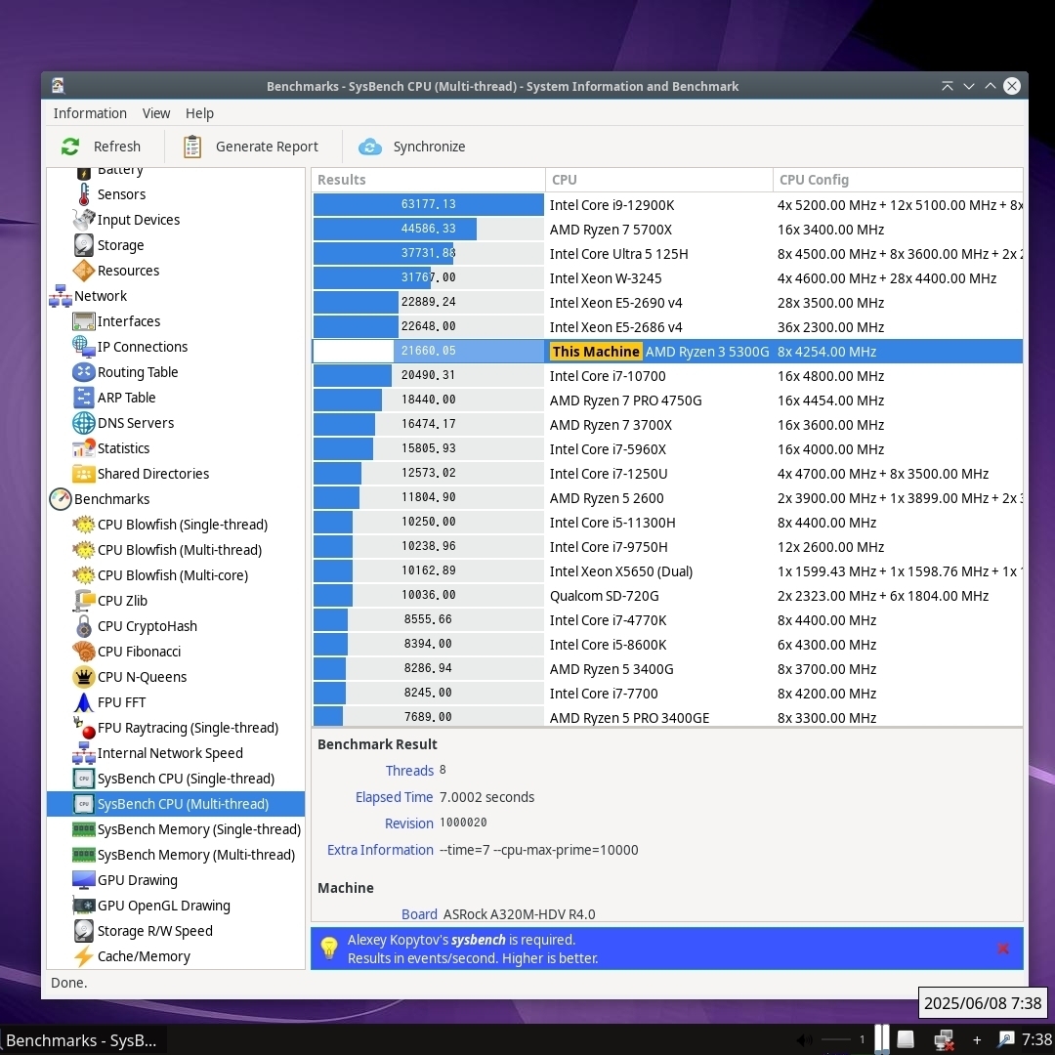Click the Generate Report button label
Screen dimensions: 1055x1055
(267, 147)
